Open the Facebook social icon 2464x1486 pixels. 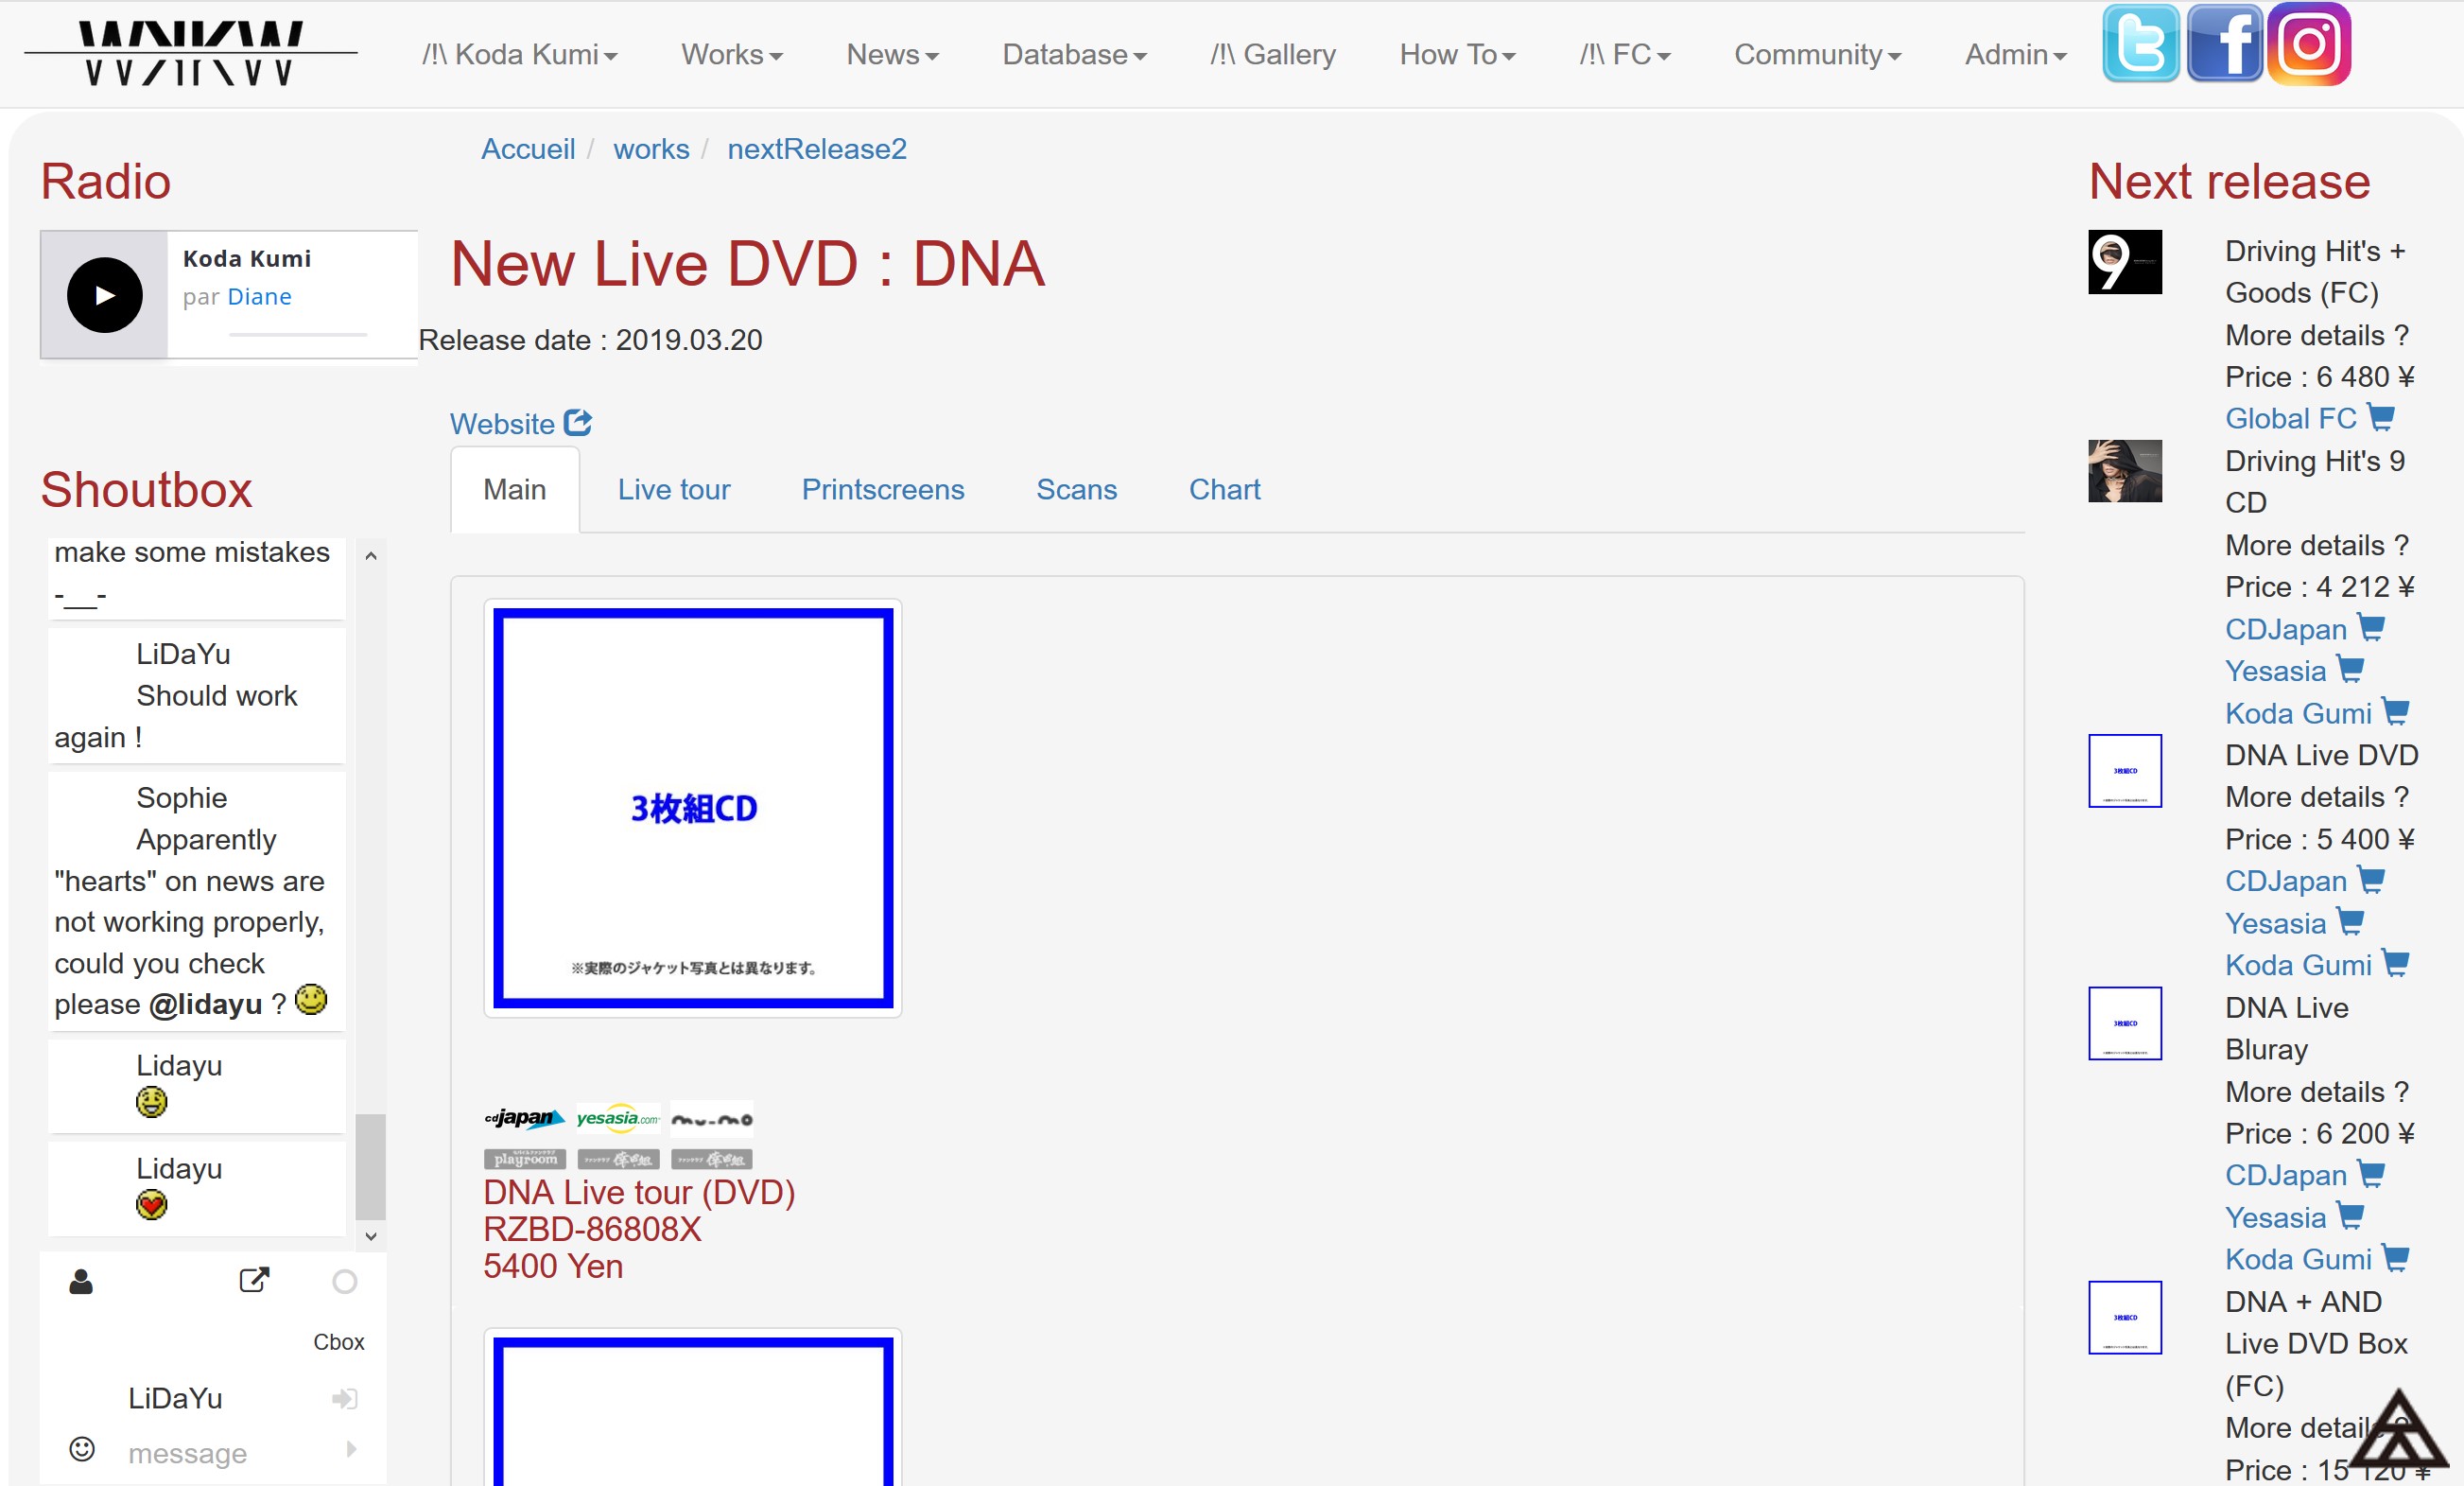click(x=2224, y=44)
